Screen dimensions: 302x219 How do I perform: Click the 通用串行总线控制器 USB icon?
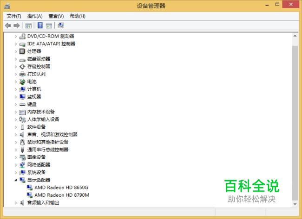(x=22, y=150)
